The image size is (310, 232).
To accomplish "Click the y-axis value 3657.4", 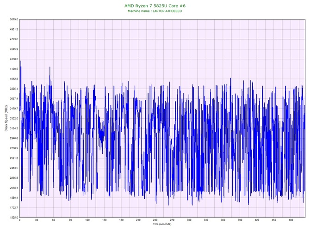I will [14, 99].
